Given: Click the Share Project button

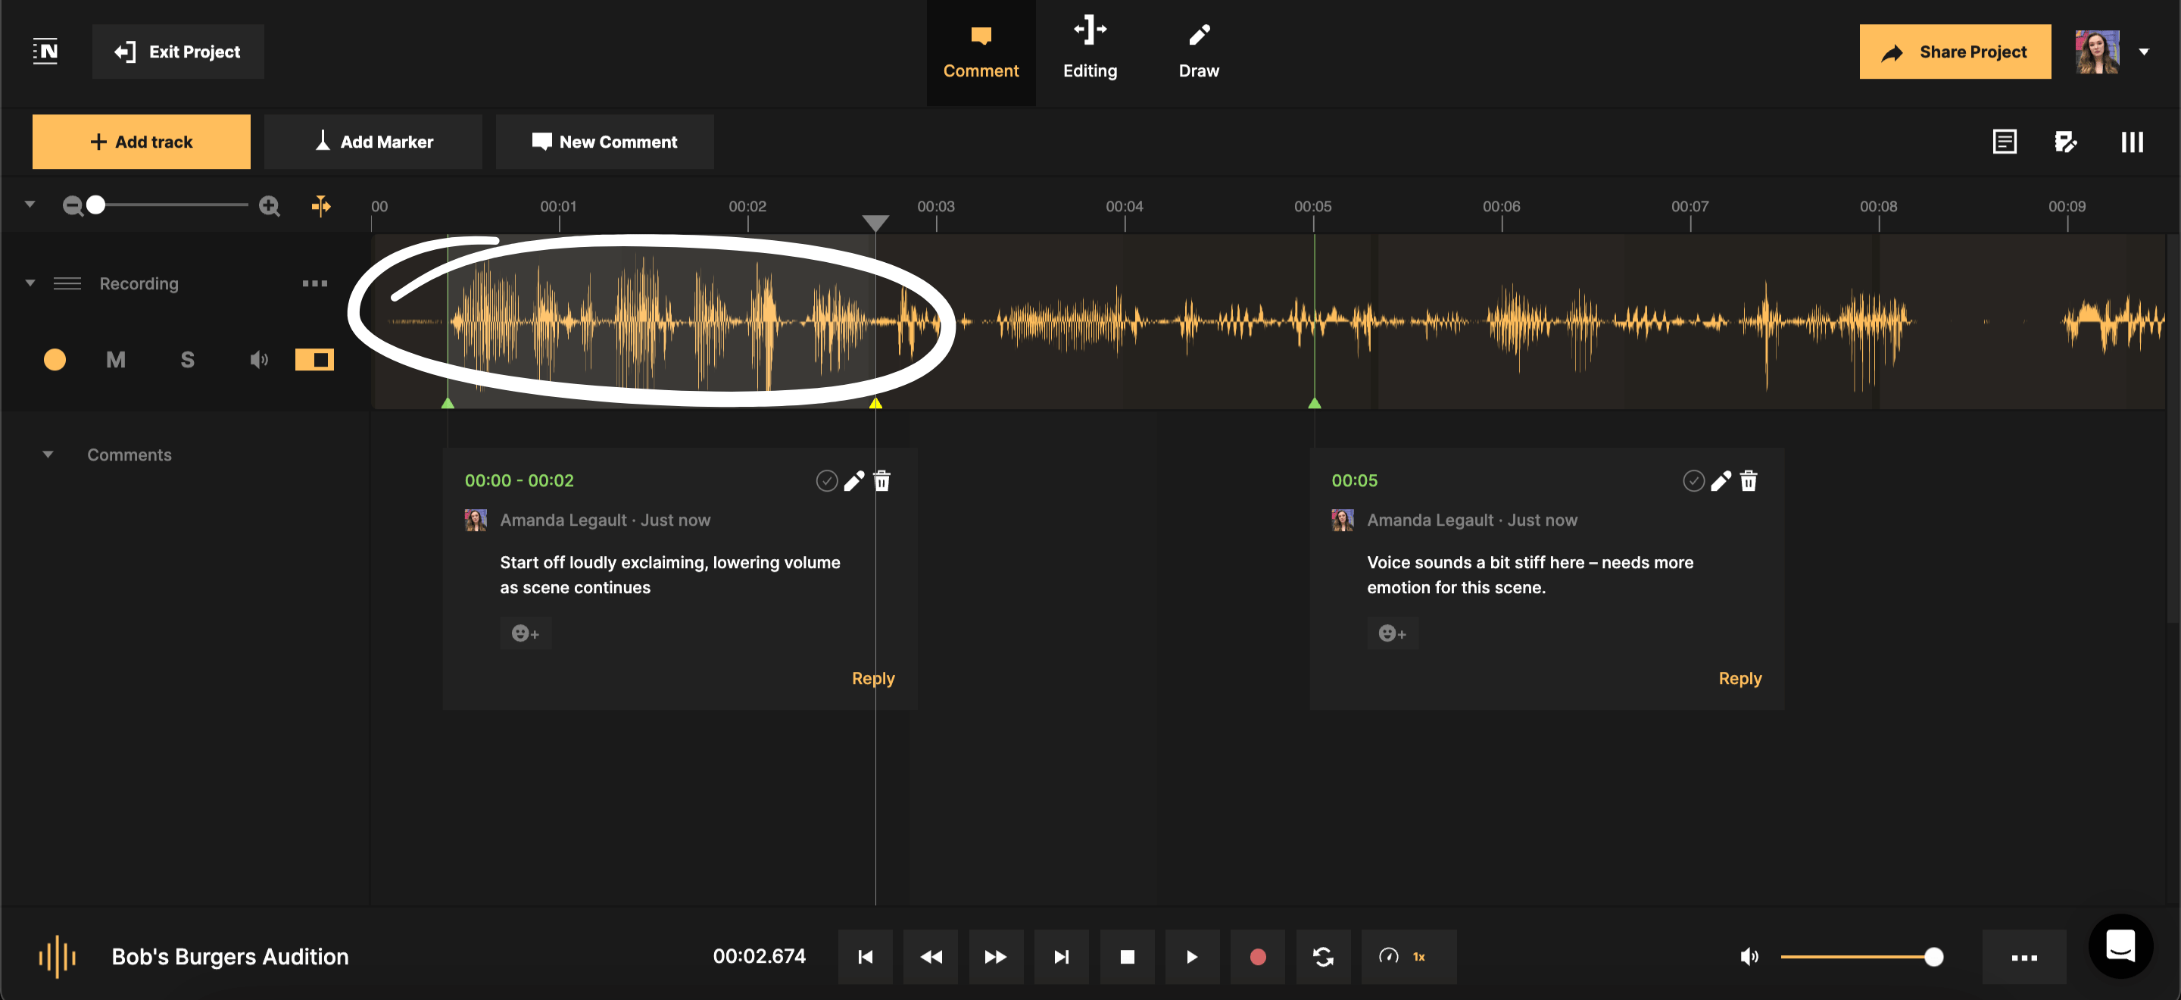Looking at the screenshot, I should coord(1955,52).
